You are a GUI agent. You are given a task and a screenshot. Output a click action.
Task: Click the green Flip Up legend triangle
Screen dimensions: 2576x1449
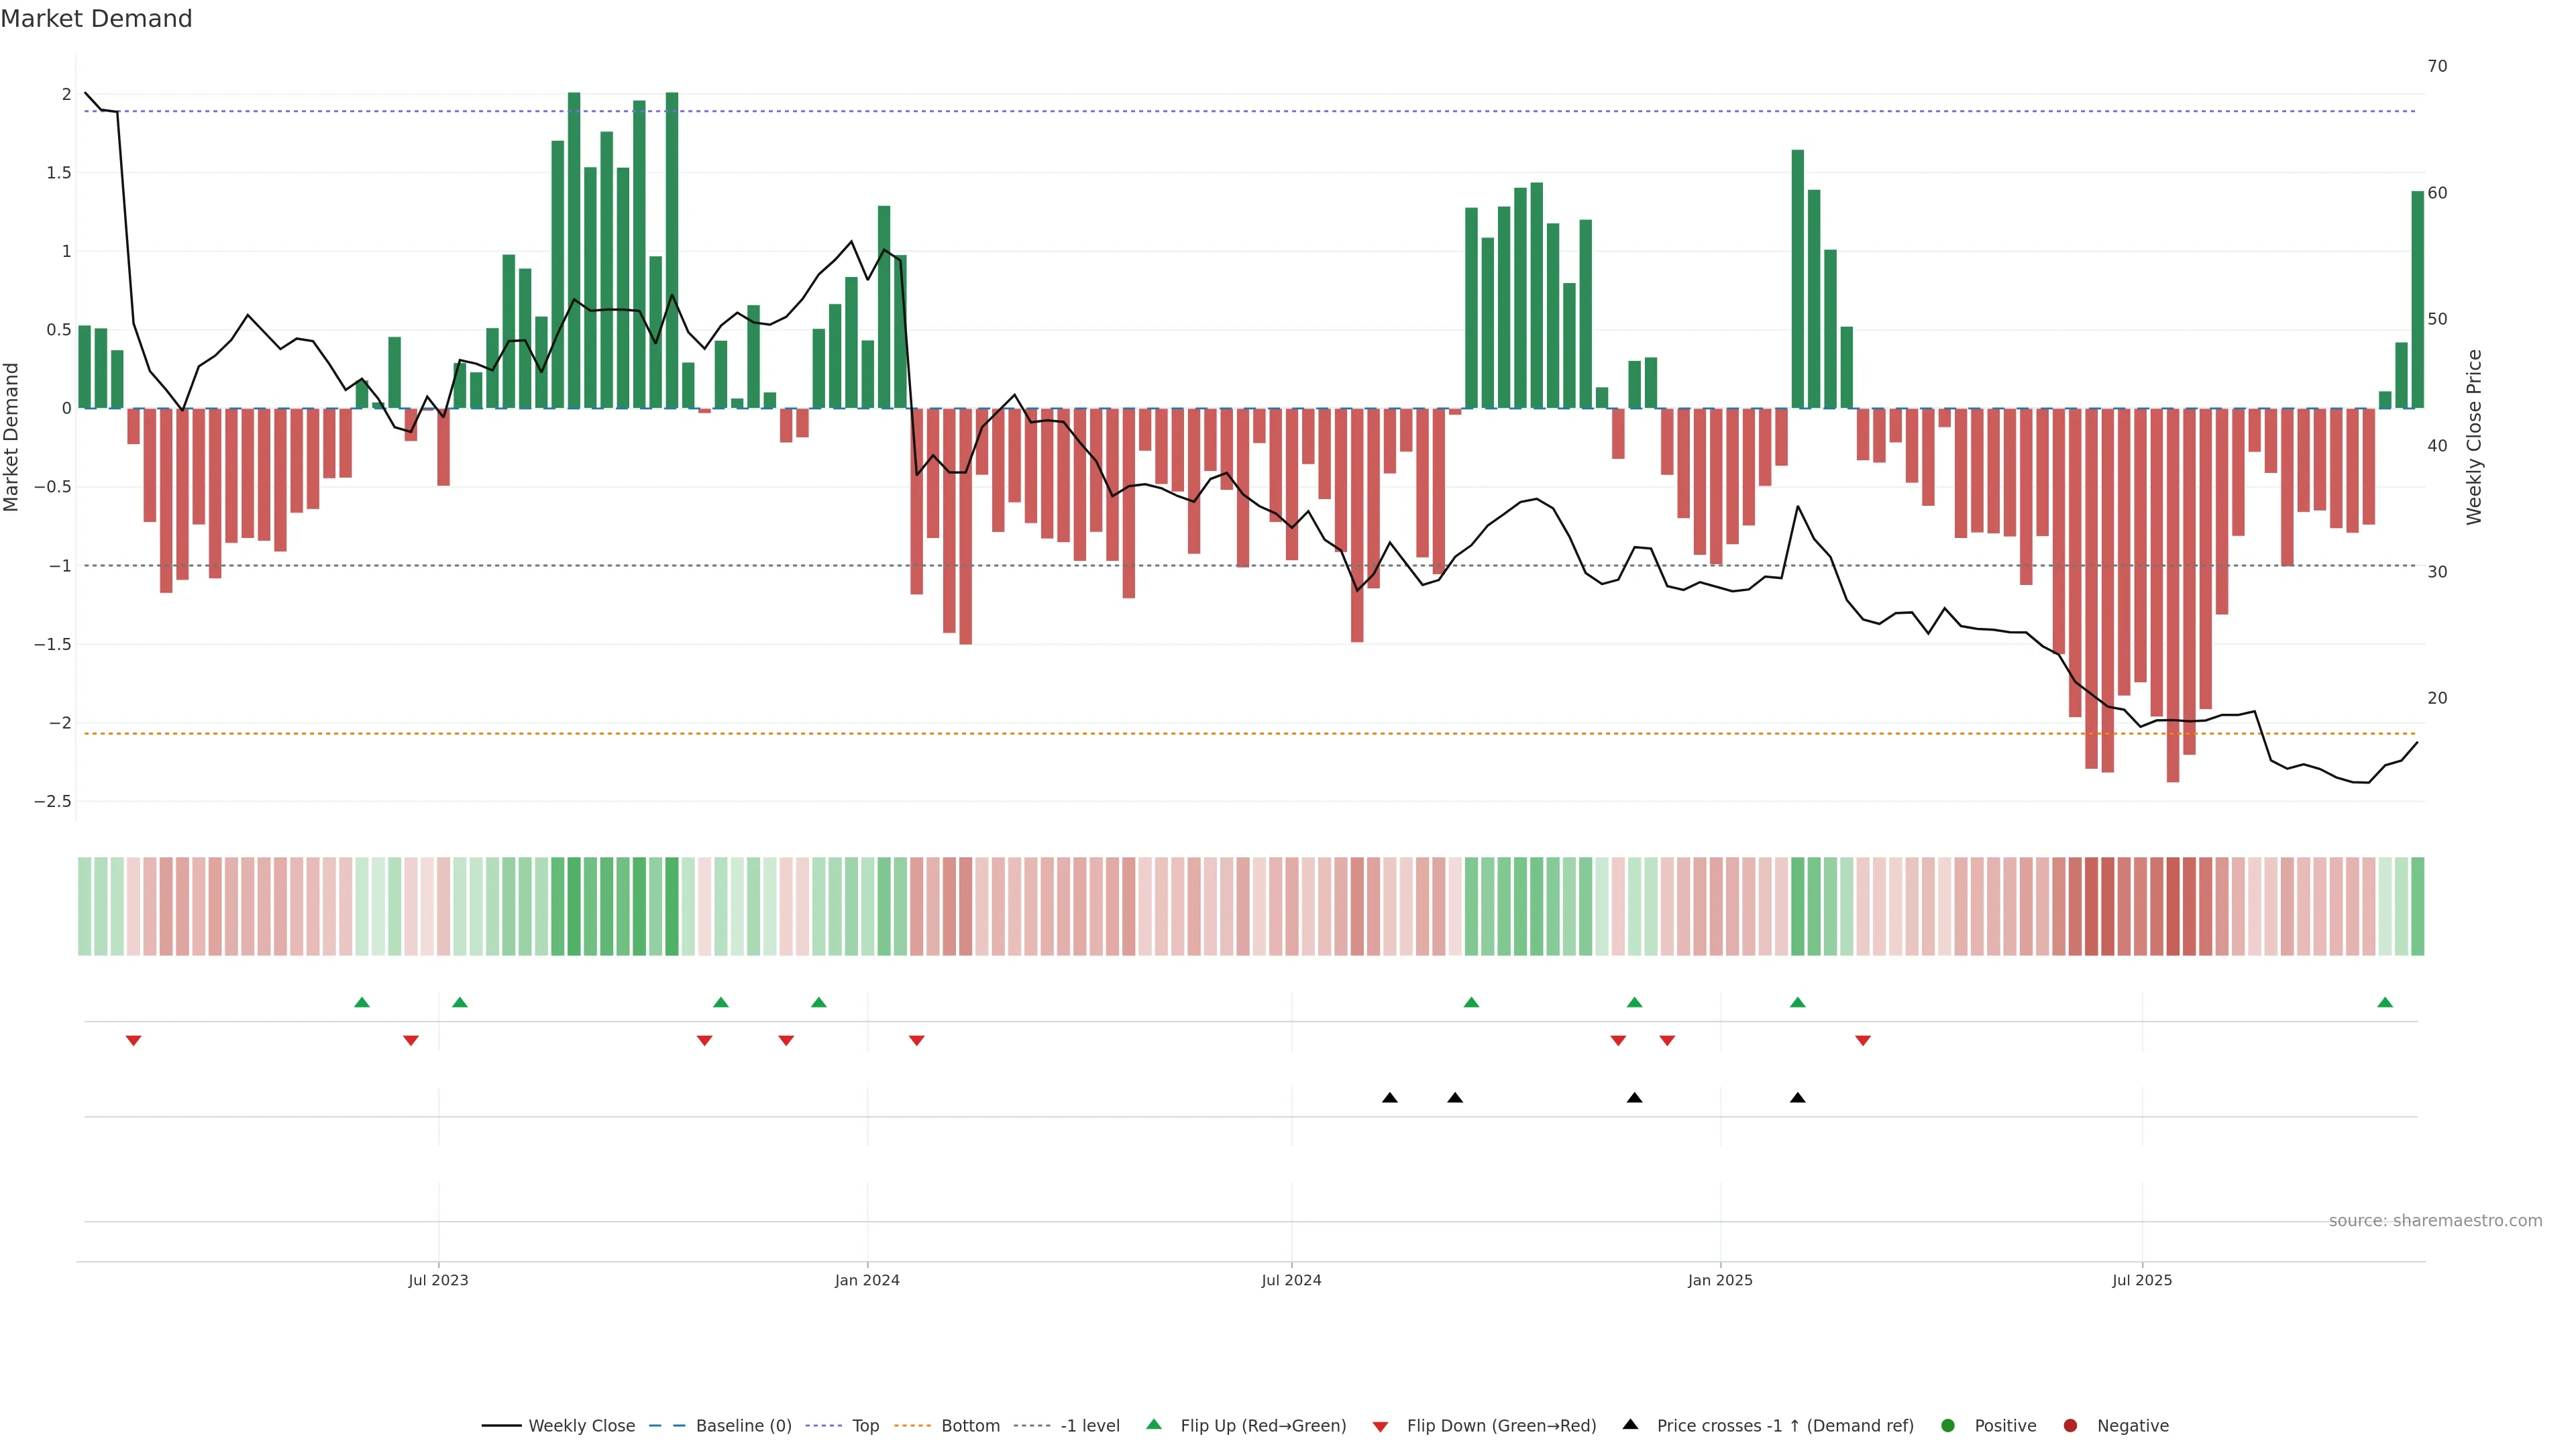(1153, 1425)
